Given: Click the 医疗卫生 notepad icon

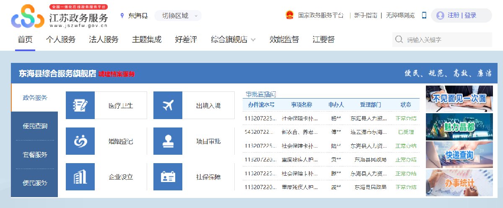Looking at the screenshot, I should (80, 106).
